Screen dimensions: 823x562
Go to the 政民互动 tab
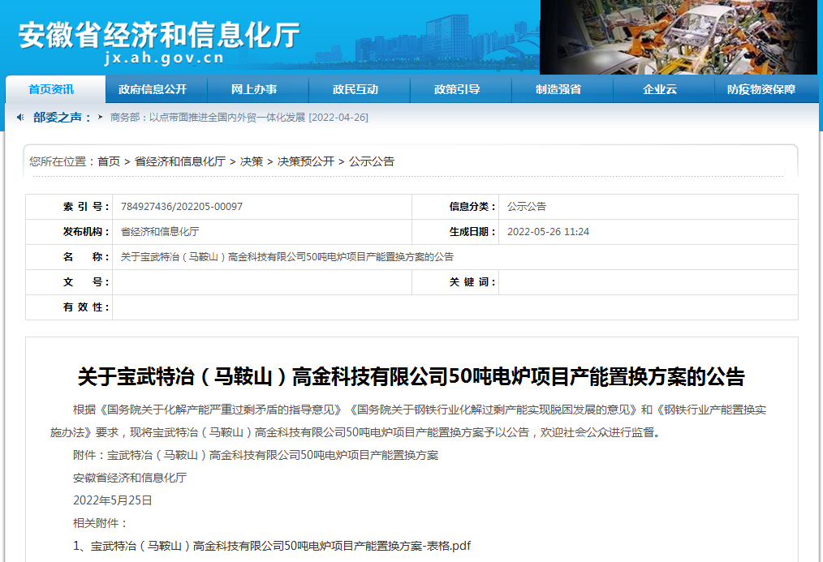pyautogui.click(x=355, y=89)
